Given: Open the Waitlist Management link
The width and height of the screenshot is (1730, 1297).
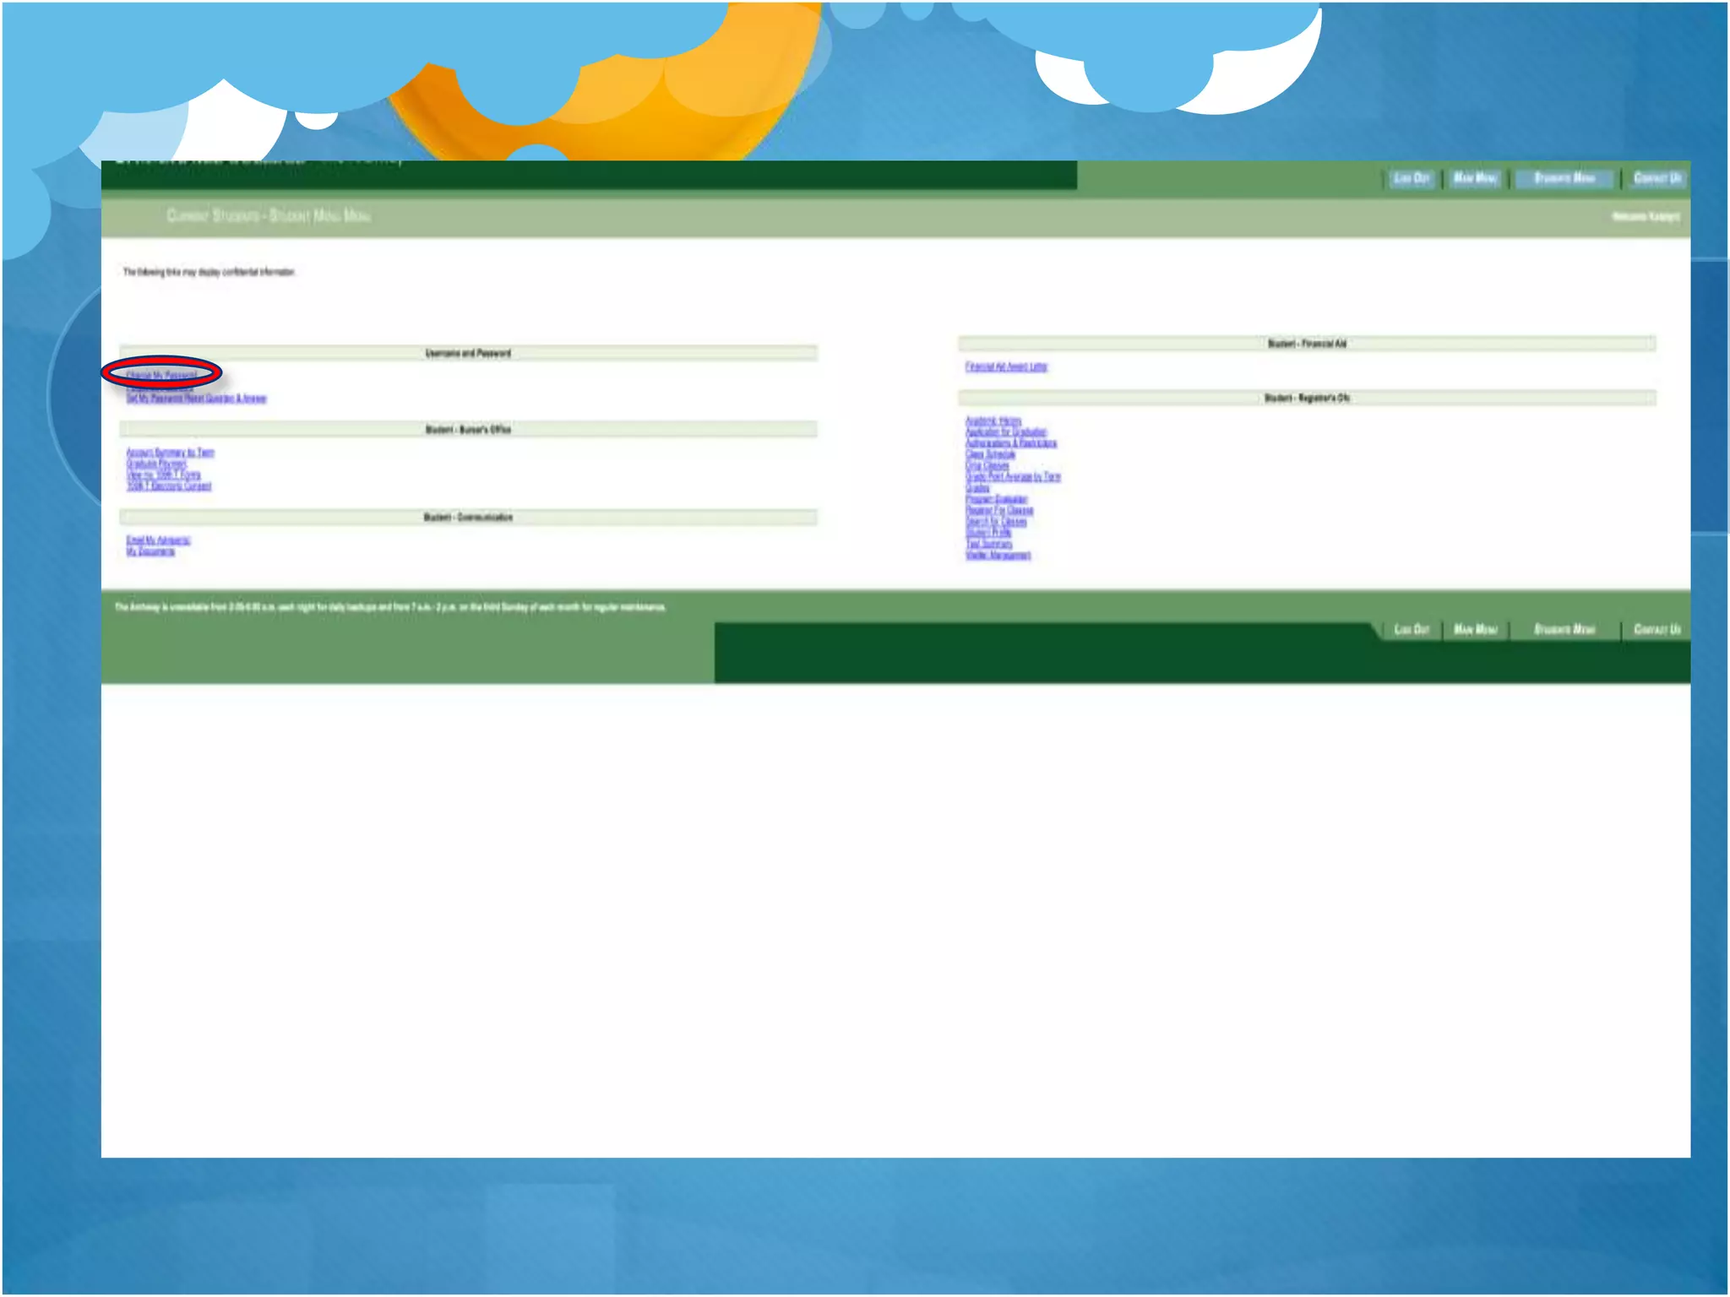Looking at the screenshot, I should click(x=998, y=555).
